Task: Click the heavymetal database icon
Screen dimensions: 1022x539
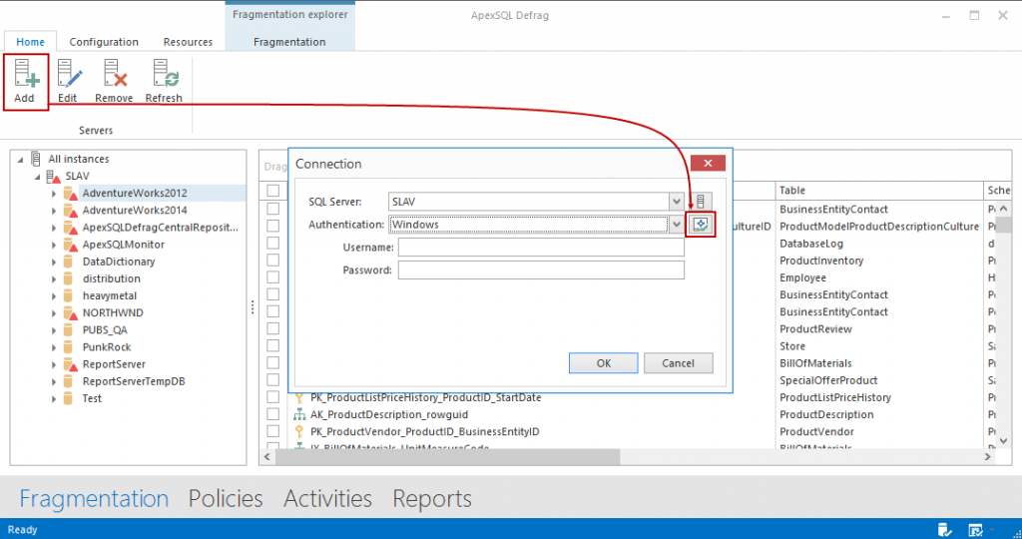Action: (68, 295)
